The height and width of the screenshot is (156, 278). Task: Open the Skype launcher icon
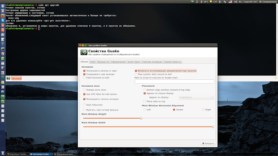[3, 20]
